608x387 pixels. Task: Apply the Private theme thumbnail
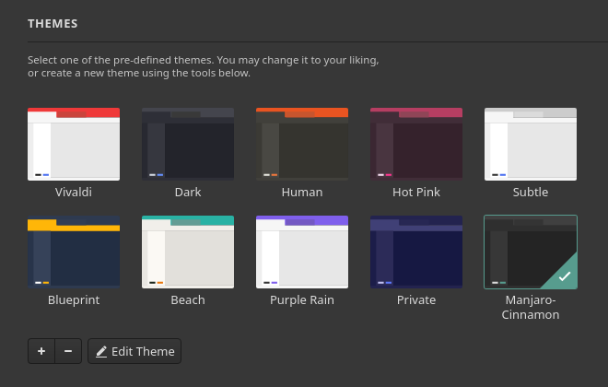416,252
